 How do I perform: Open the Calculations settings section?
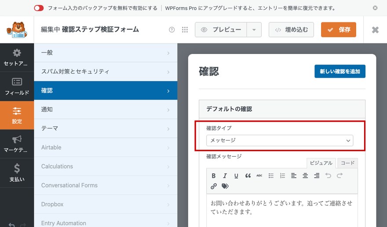pos(106,166)
